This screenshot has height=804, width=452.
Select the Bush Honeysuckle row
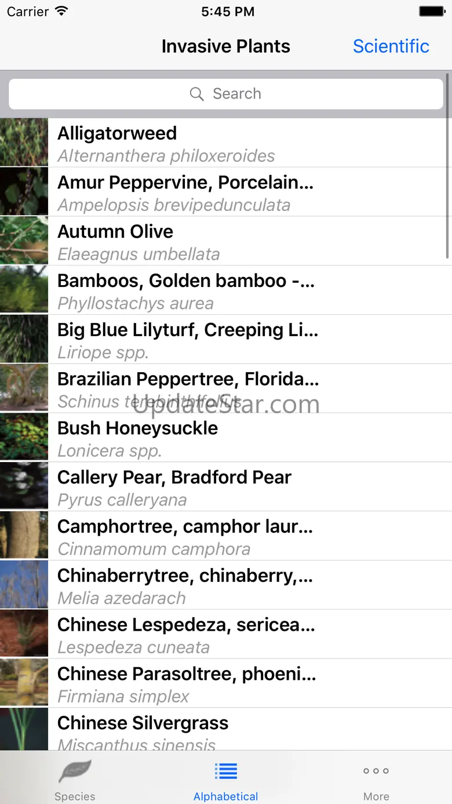tap(243, 438)
